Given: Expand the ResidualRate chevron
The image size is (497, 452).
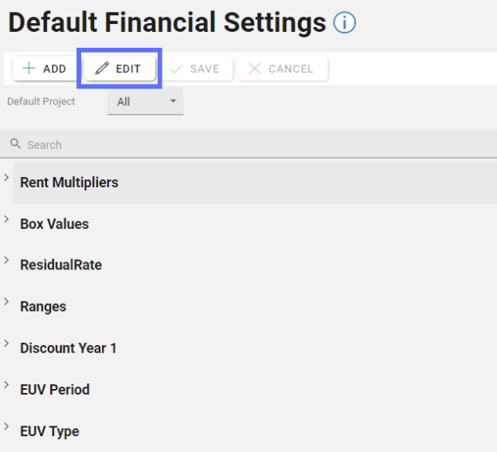Looking at the screenshot, I should click(6, 260).
